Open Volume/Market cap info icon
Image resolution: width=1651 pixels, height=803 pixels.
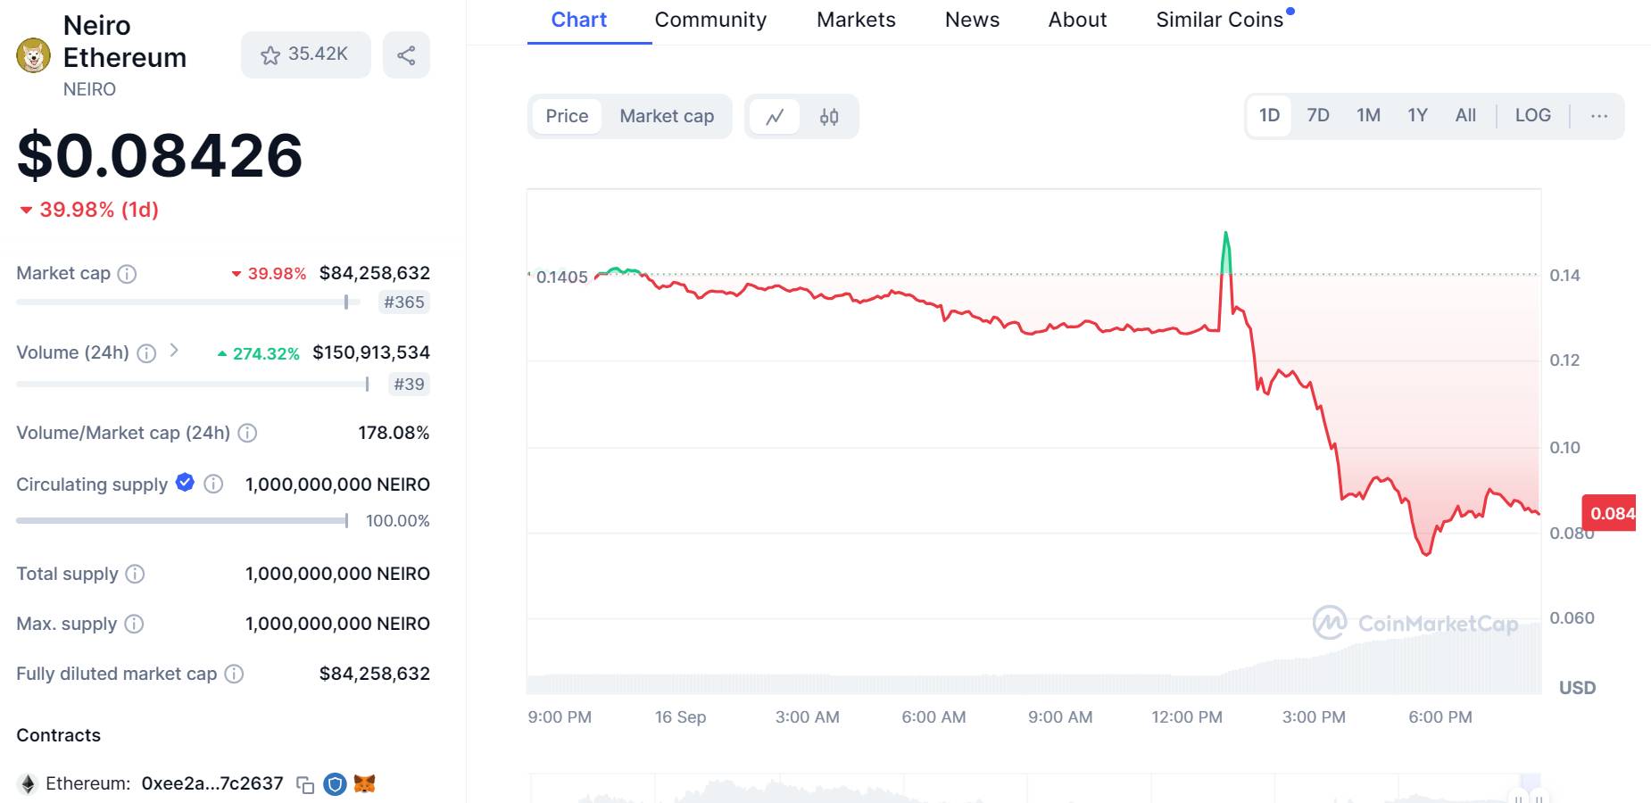pyautogui.click(x=248, y=433)
